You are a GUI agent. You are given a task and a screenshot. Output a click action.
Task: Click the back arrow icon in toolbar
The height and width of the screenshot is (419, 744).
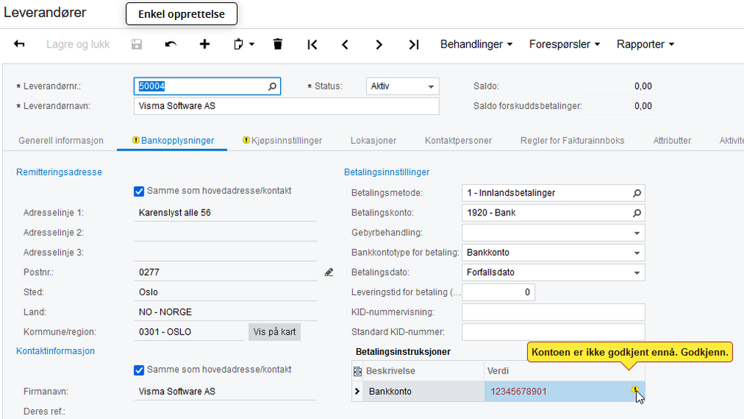pos(19,44)
